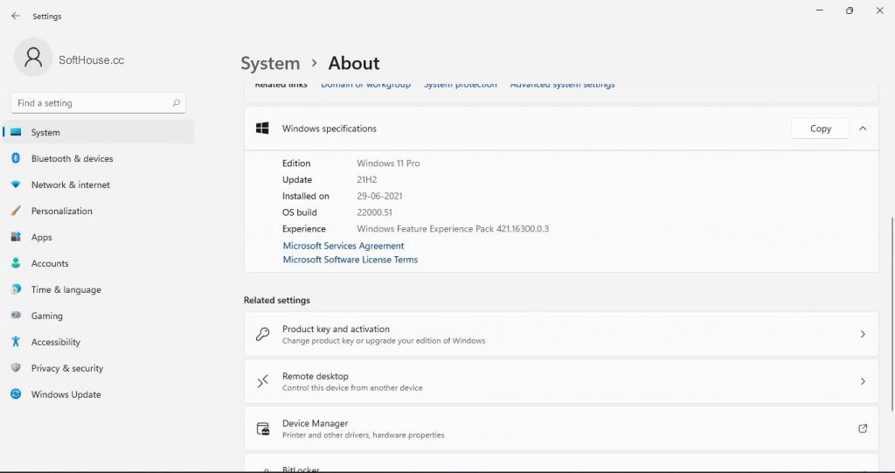Go to Accounts settings
Viewport: 895px width, 473px height.
click(x=98, y=263)
